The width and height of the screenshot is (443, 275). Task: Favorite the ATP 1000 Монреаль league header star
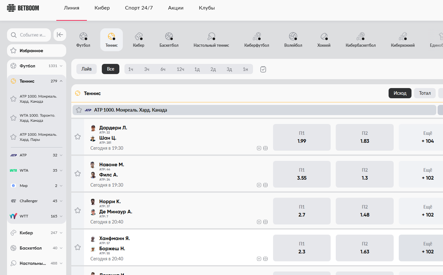click(x=79, y=110)
